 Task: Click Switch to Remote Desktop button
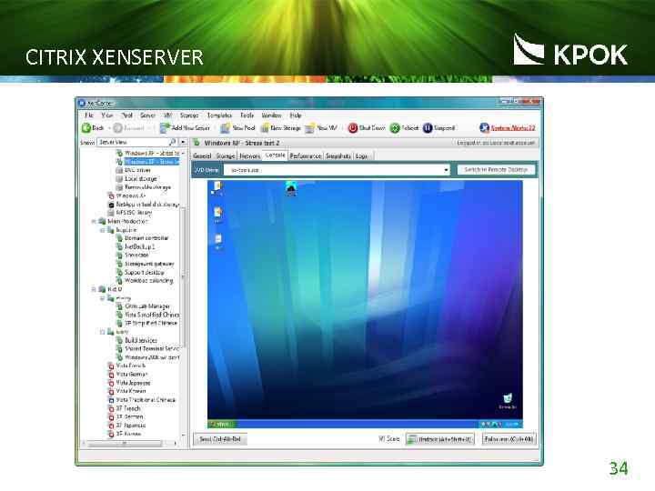pos(496,170)
